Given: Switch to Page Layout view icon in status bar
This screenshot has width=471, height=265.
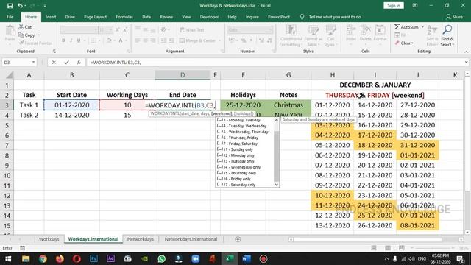Looking at the screenshot, I should click(388, 248).
